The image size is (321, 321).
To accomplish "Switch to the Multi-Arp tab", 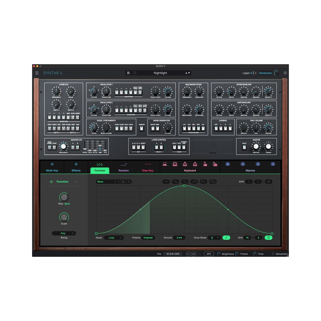I will [x=52, y=170].
